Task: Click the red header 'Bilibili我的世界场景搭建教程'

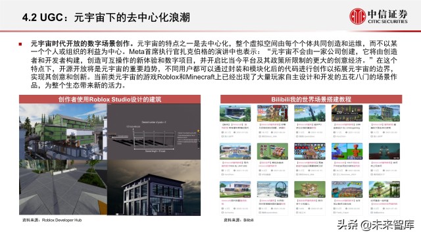Action: tap(311, 99)
